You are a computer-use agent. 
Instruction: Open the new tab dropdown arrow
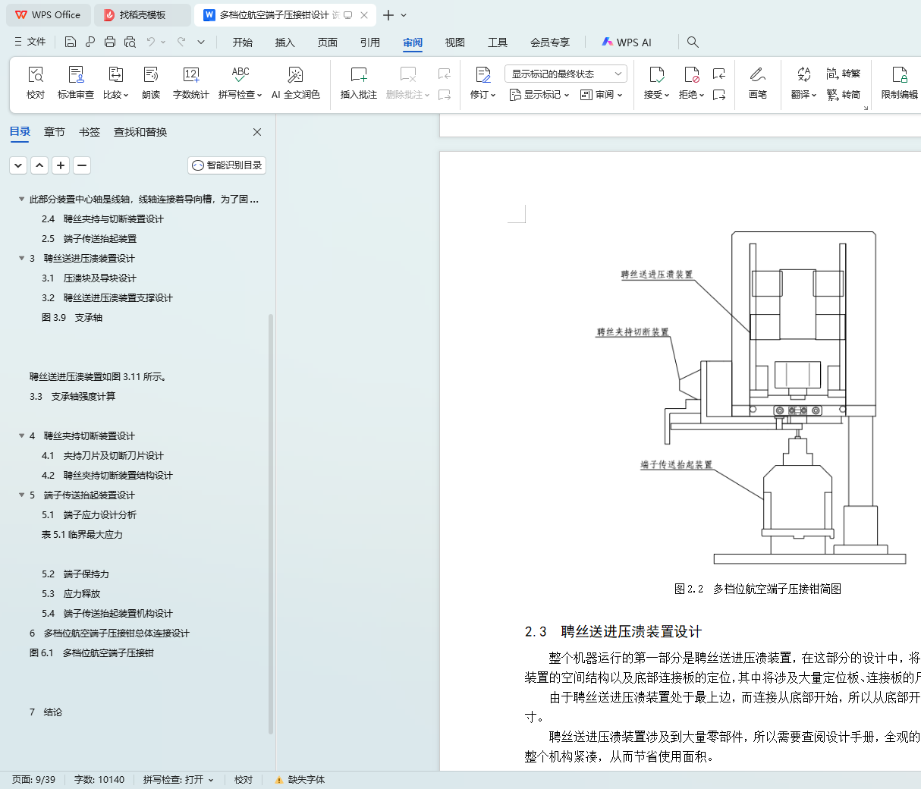(404, 15)
